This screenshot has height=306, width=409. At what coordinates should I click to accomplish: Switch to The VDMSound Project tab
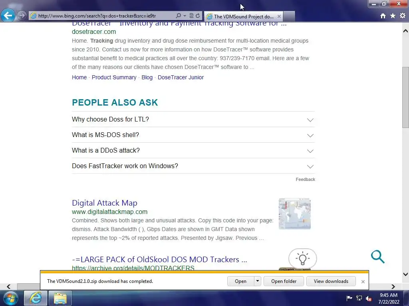coord(243,16)
